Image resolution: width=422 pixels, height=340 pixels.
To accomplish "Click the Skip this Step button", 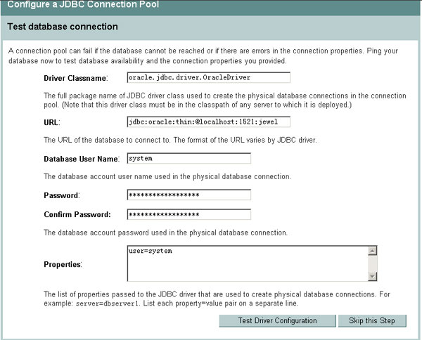I will tap(372, 320).
